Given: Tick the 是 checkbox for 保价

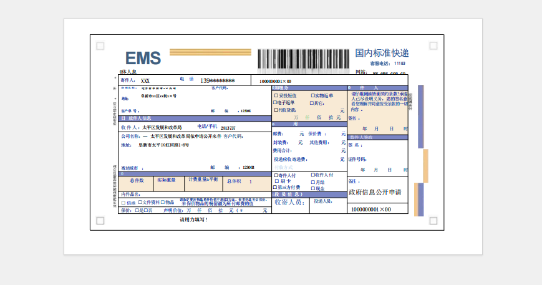Looking at the screenshot, I should click(x=137, y=210).
